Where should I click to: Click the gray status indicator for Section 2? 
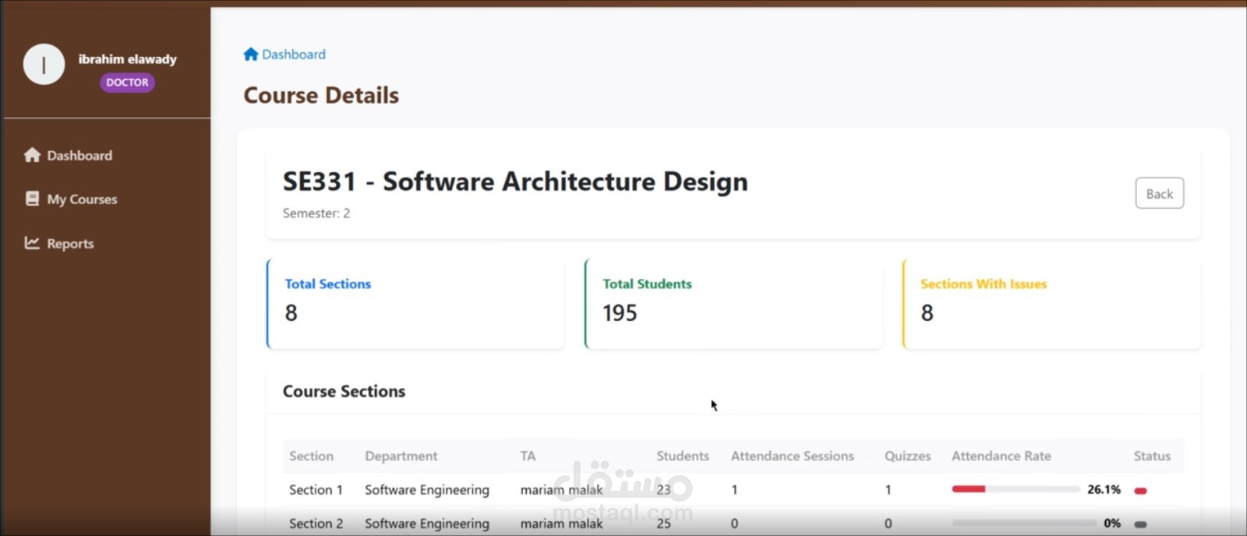[x=1140, y=524]
